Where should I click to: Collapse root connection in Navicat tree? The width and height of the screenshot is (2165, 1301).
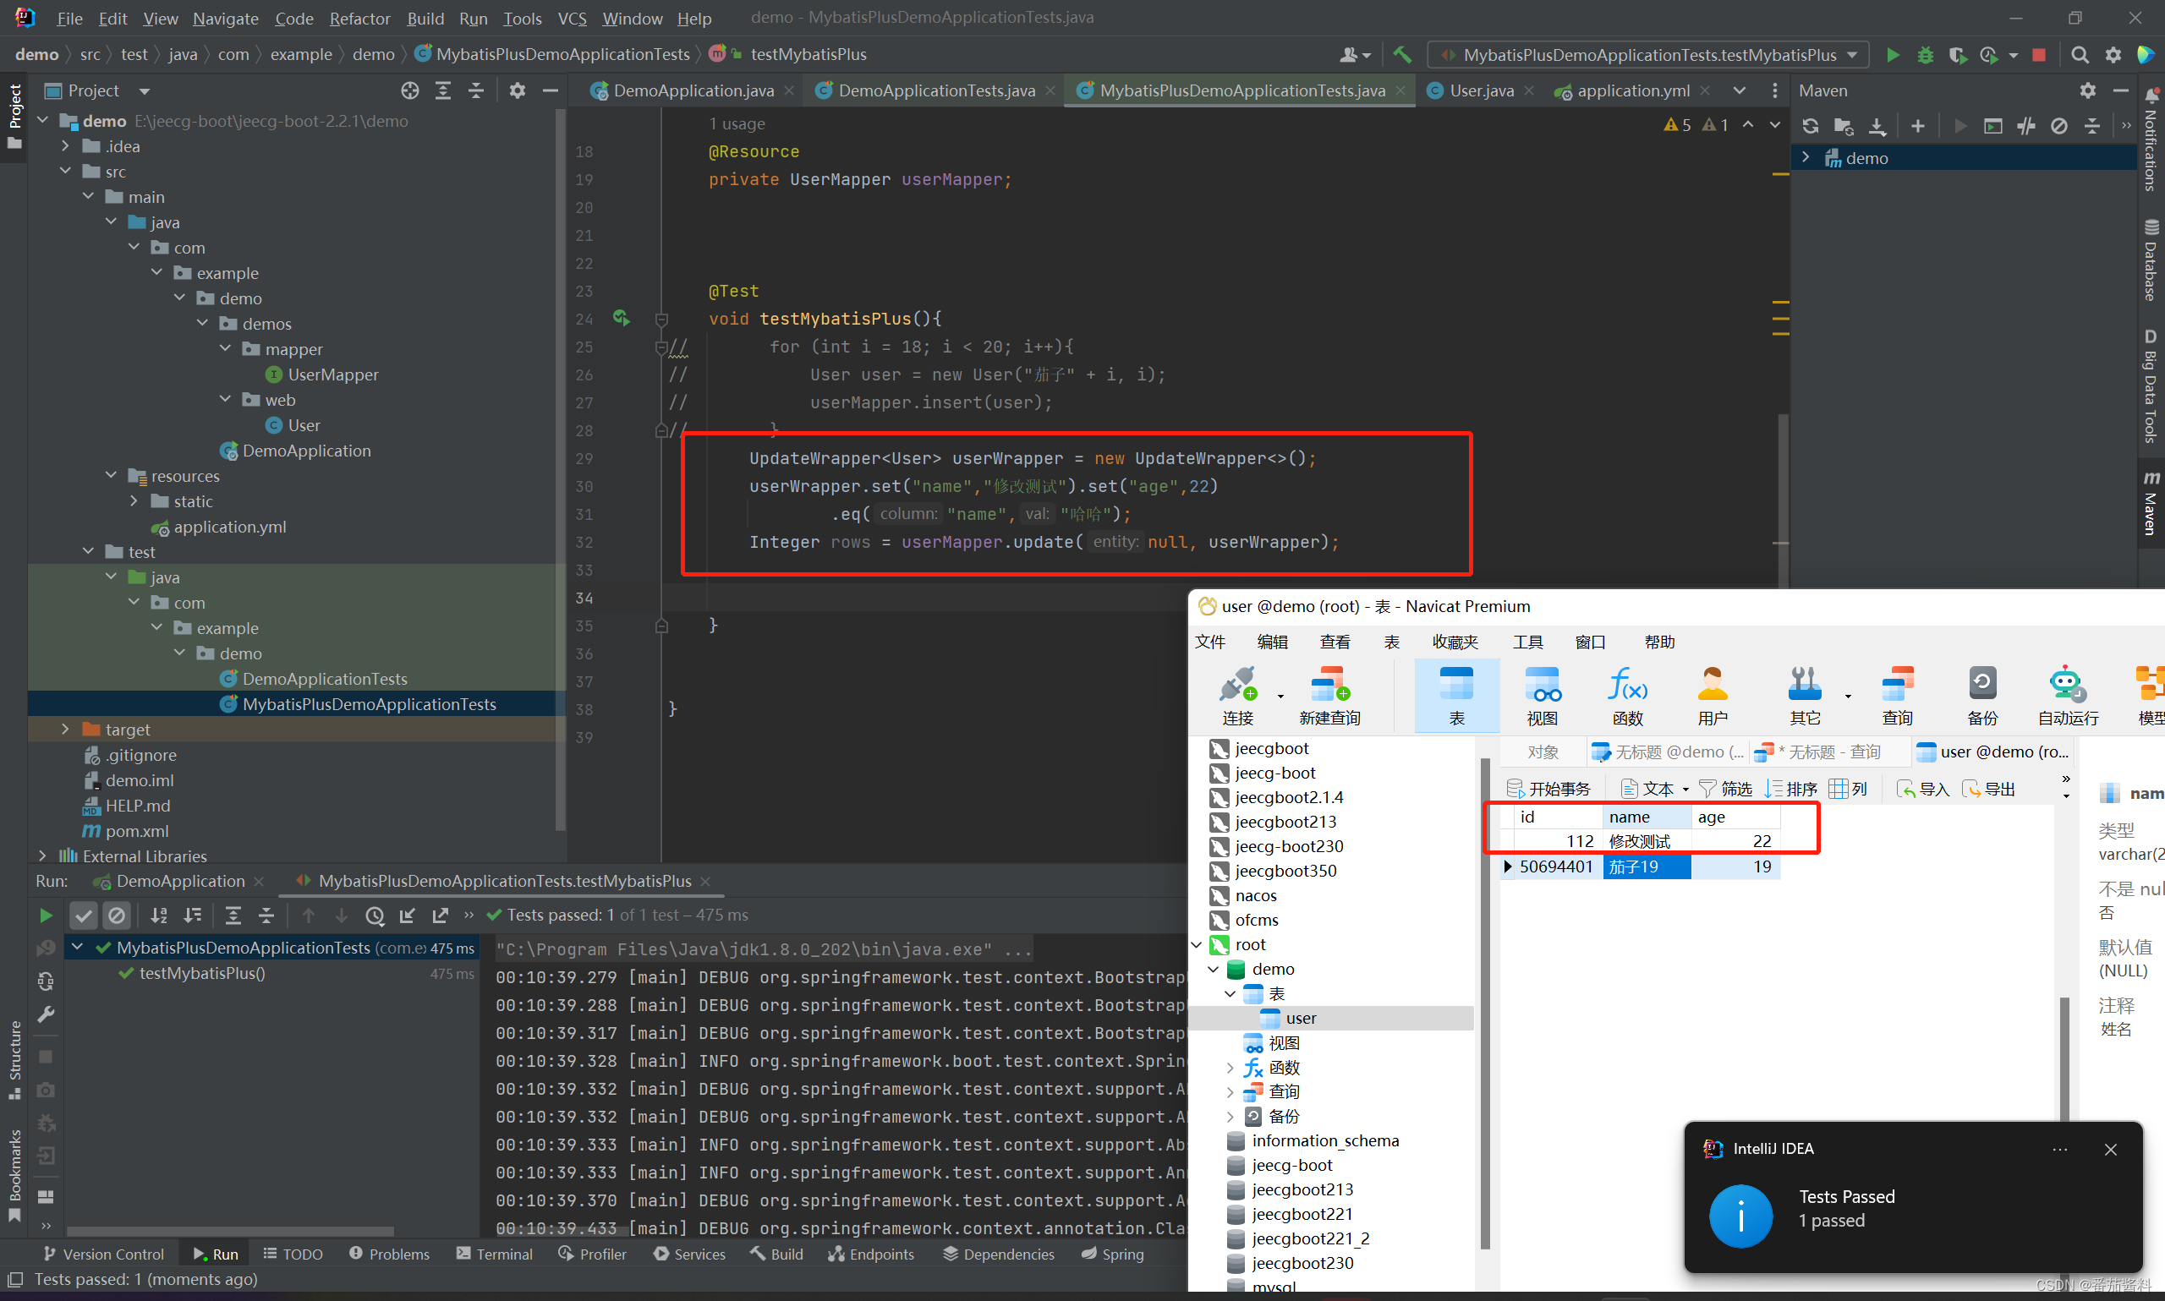1197,944
